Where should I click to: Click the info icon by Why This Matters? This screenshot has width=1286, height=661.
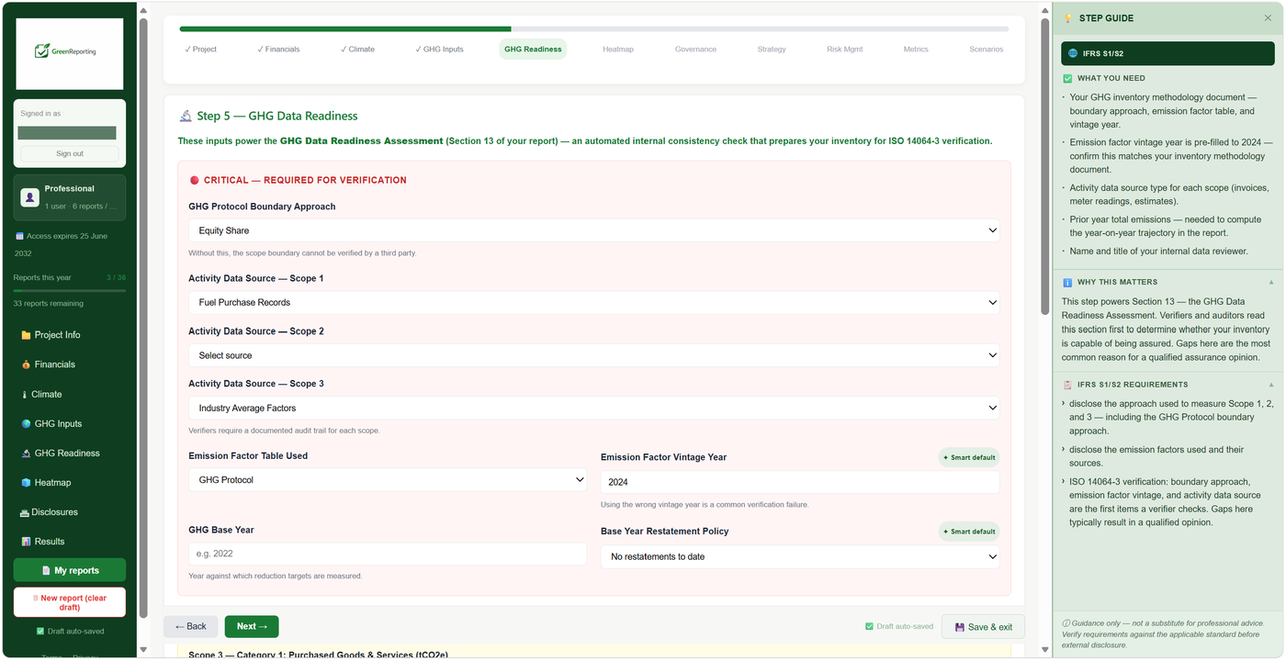tap(1067, 283)
